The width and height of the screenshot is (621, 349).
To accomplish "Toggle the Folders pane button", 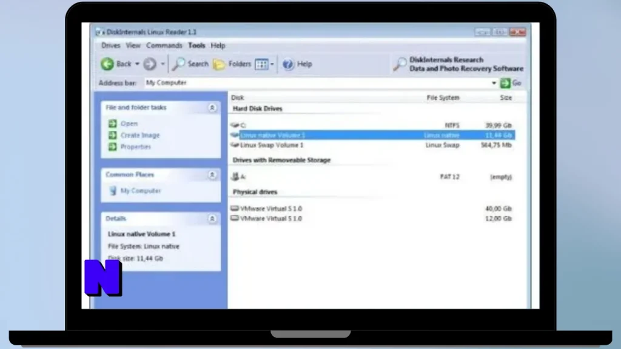I will tap(232, 64).
